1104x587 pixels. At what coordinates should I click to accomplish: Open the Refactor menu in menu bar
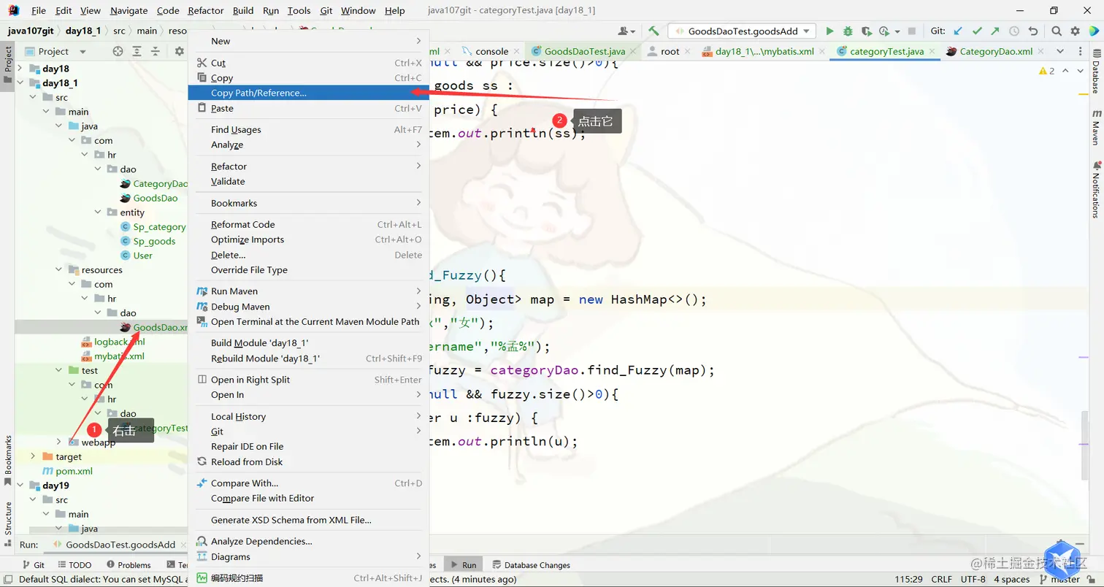(206, 10)
